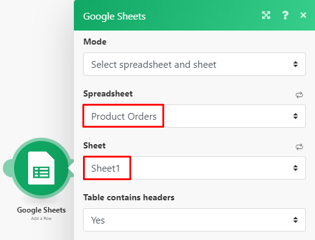This screenshot has height=240, width=315.
Task: Toggle map mode for the Sheet field
Action: [x=299, y=147]
